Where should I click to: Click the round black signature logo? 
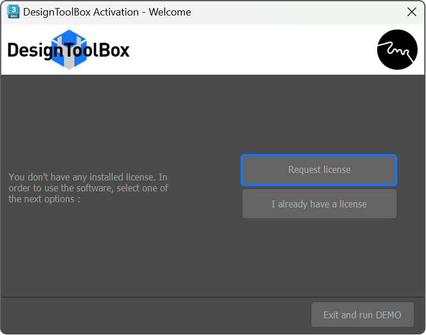coord(397,49)
